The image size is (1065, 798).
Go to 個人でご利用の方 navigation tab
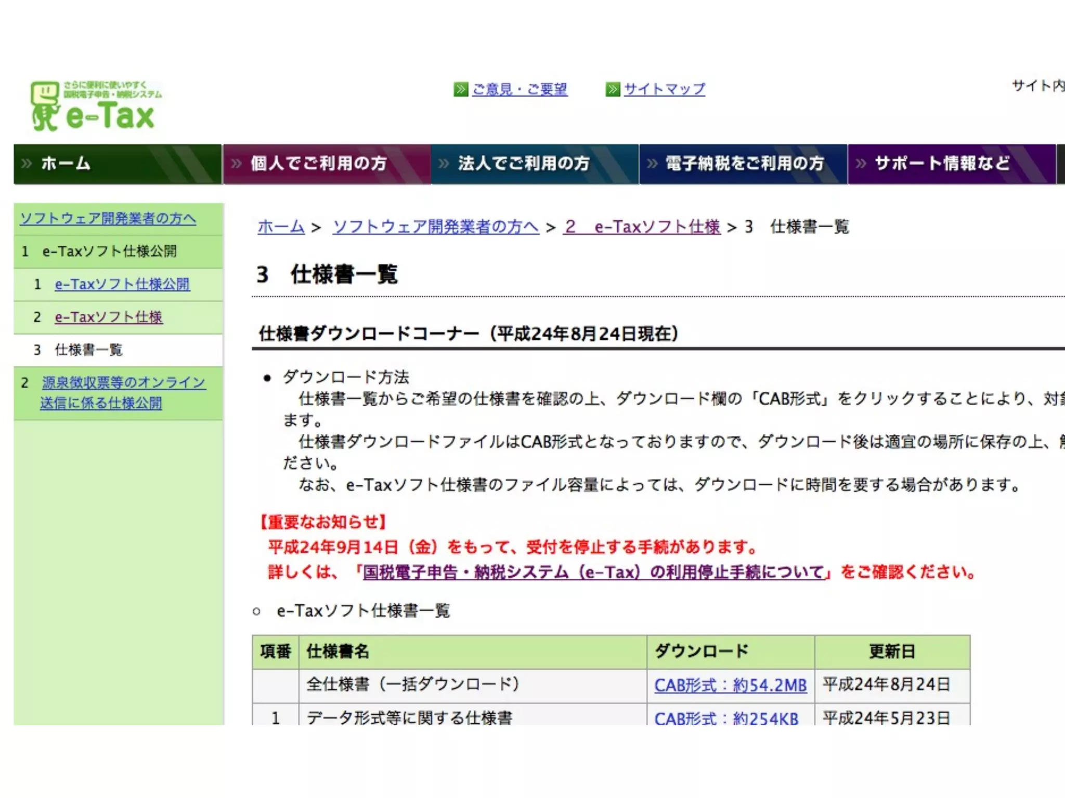click(318, 164)
